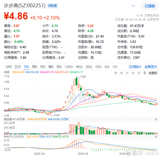Viewport: 163px width, 158px height.
Task: Close the 成交量 volume indicator panel
Action: (x=156, y=119)
